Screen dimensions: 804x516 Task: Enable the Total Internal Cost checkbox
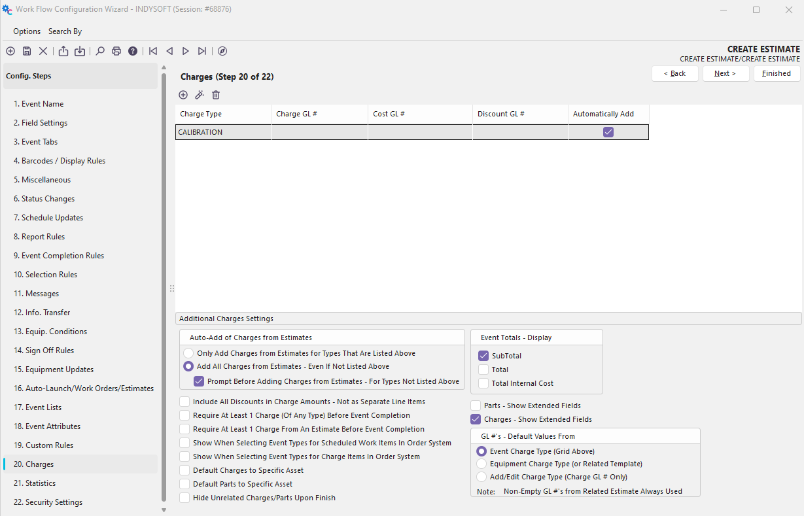click(483, 383)
